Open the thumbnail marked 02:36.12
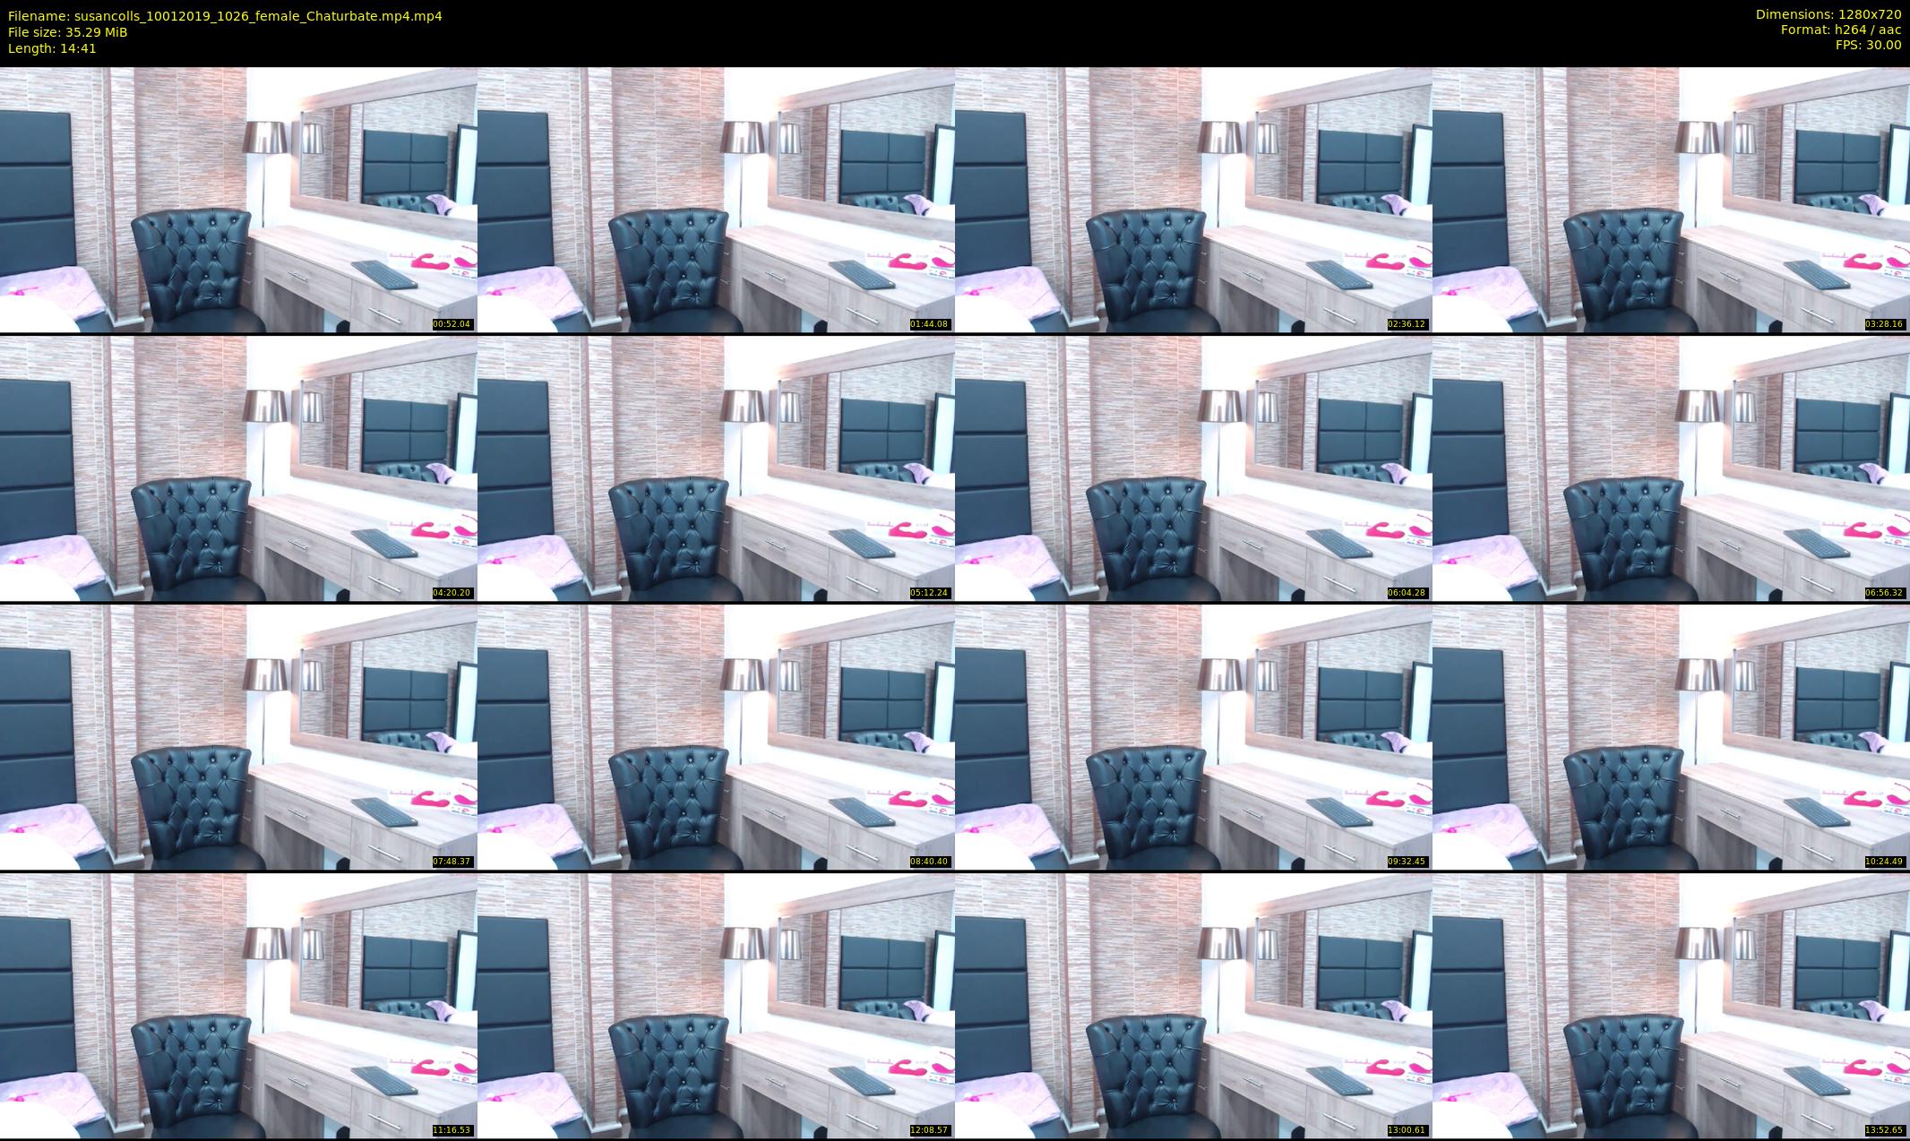Viewport: 1910px width, 1141px height. click(x=1193, y=200)
